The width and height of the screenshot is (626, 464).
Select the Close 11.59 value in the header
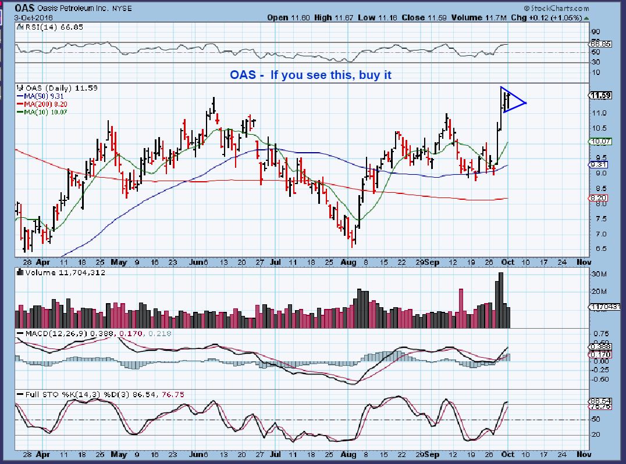point(424,17)
